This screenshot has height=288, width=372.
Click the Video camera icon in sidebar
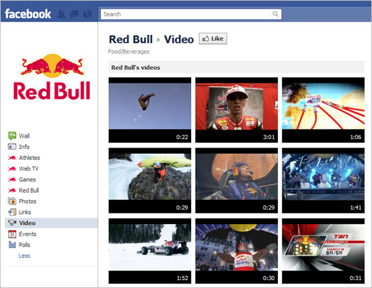click(12, 223)
